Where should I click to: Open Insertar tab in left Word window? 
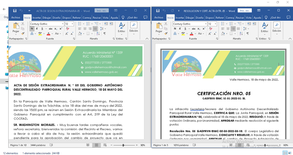click(36, 17)
